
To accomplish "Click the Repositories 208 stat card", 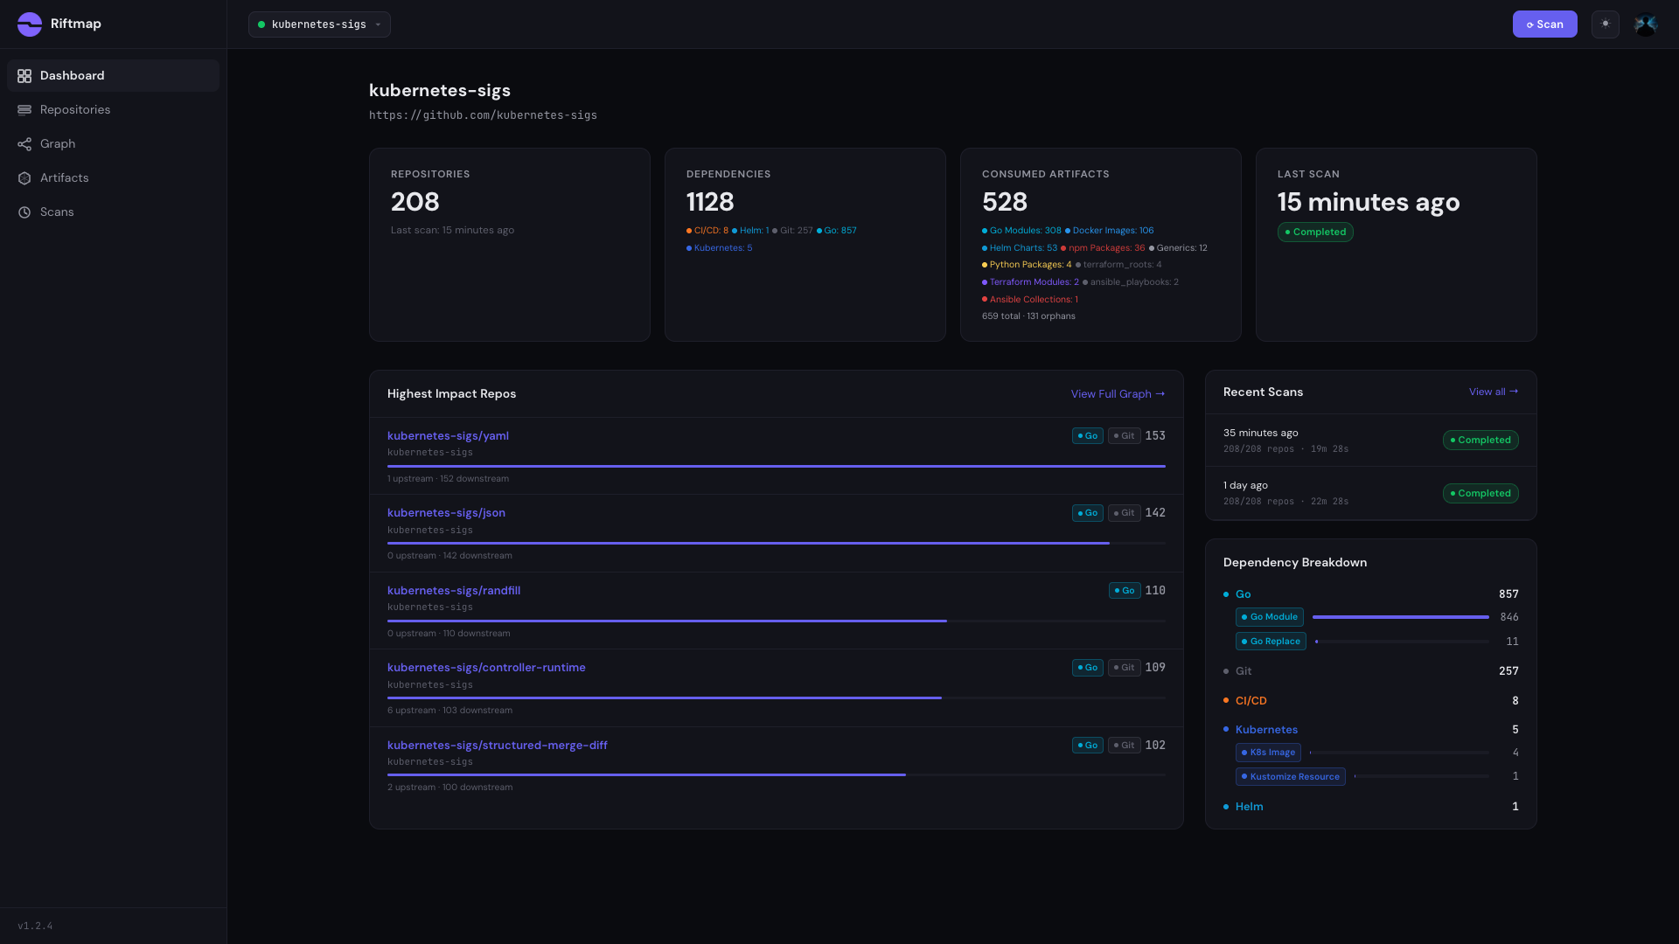I will [x=510, y=245].
